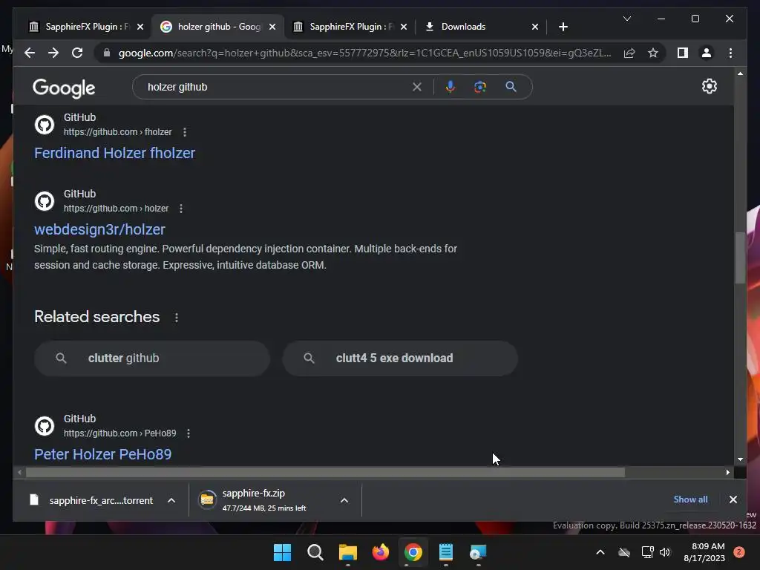
Task: Show hidden system tray icons
Action: tap(600, 552)
